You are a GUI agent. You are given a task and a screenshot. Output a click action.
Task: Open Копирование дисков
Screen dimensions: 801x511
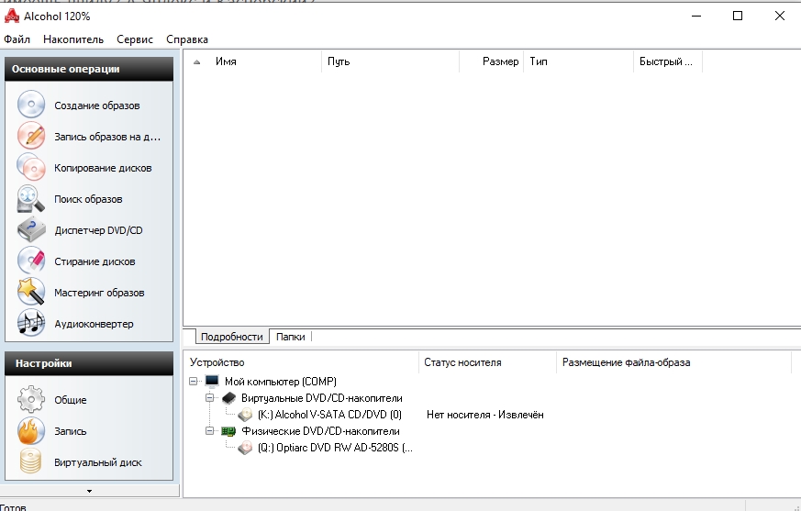pyautogui.click(x=103, y=168)
